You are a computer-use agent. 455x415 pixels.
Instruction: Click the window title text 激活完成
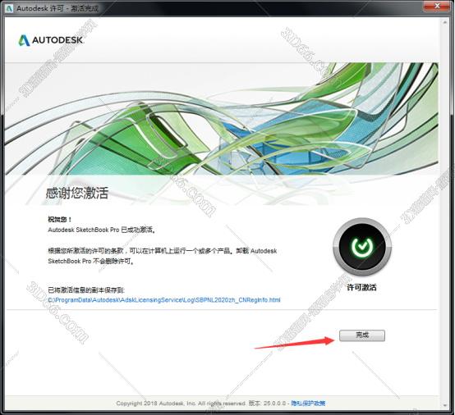[x=85, y=8]
